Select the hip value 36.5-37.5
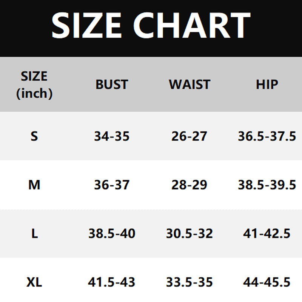Image resolution: width=302 pixels, height=302 pixels. pyautogui.click(x=267, y=136)
